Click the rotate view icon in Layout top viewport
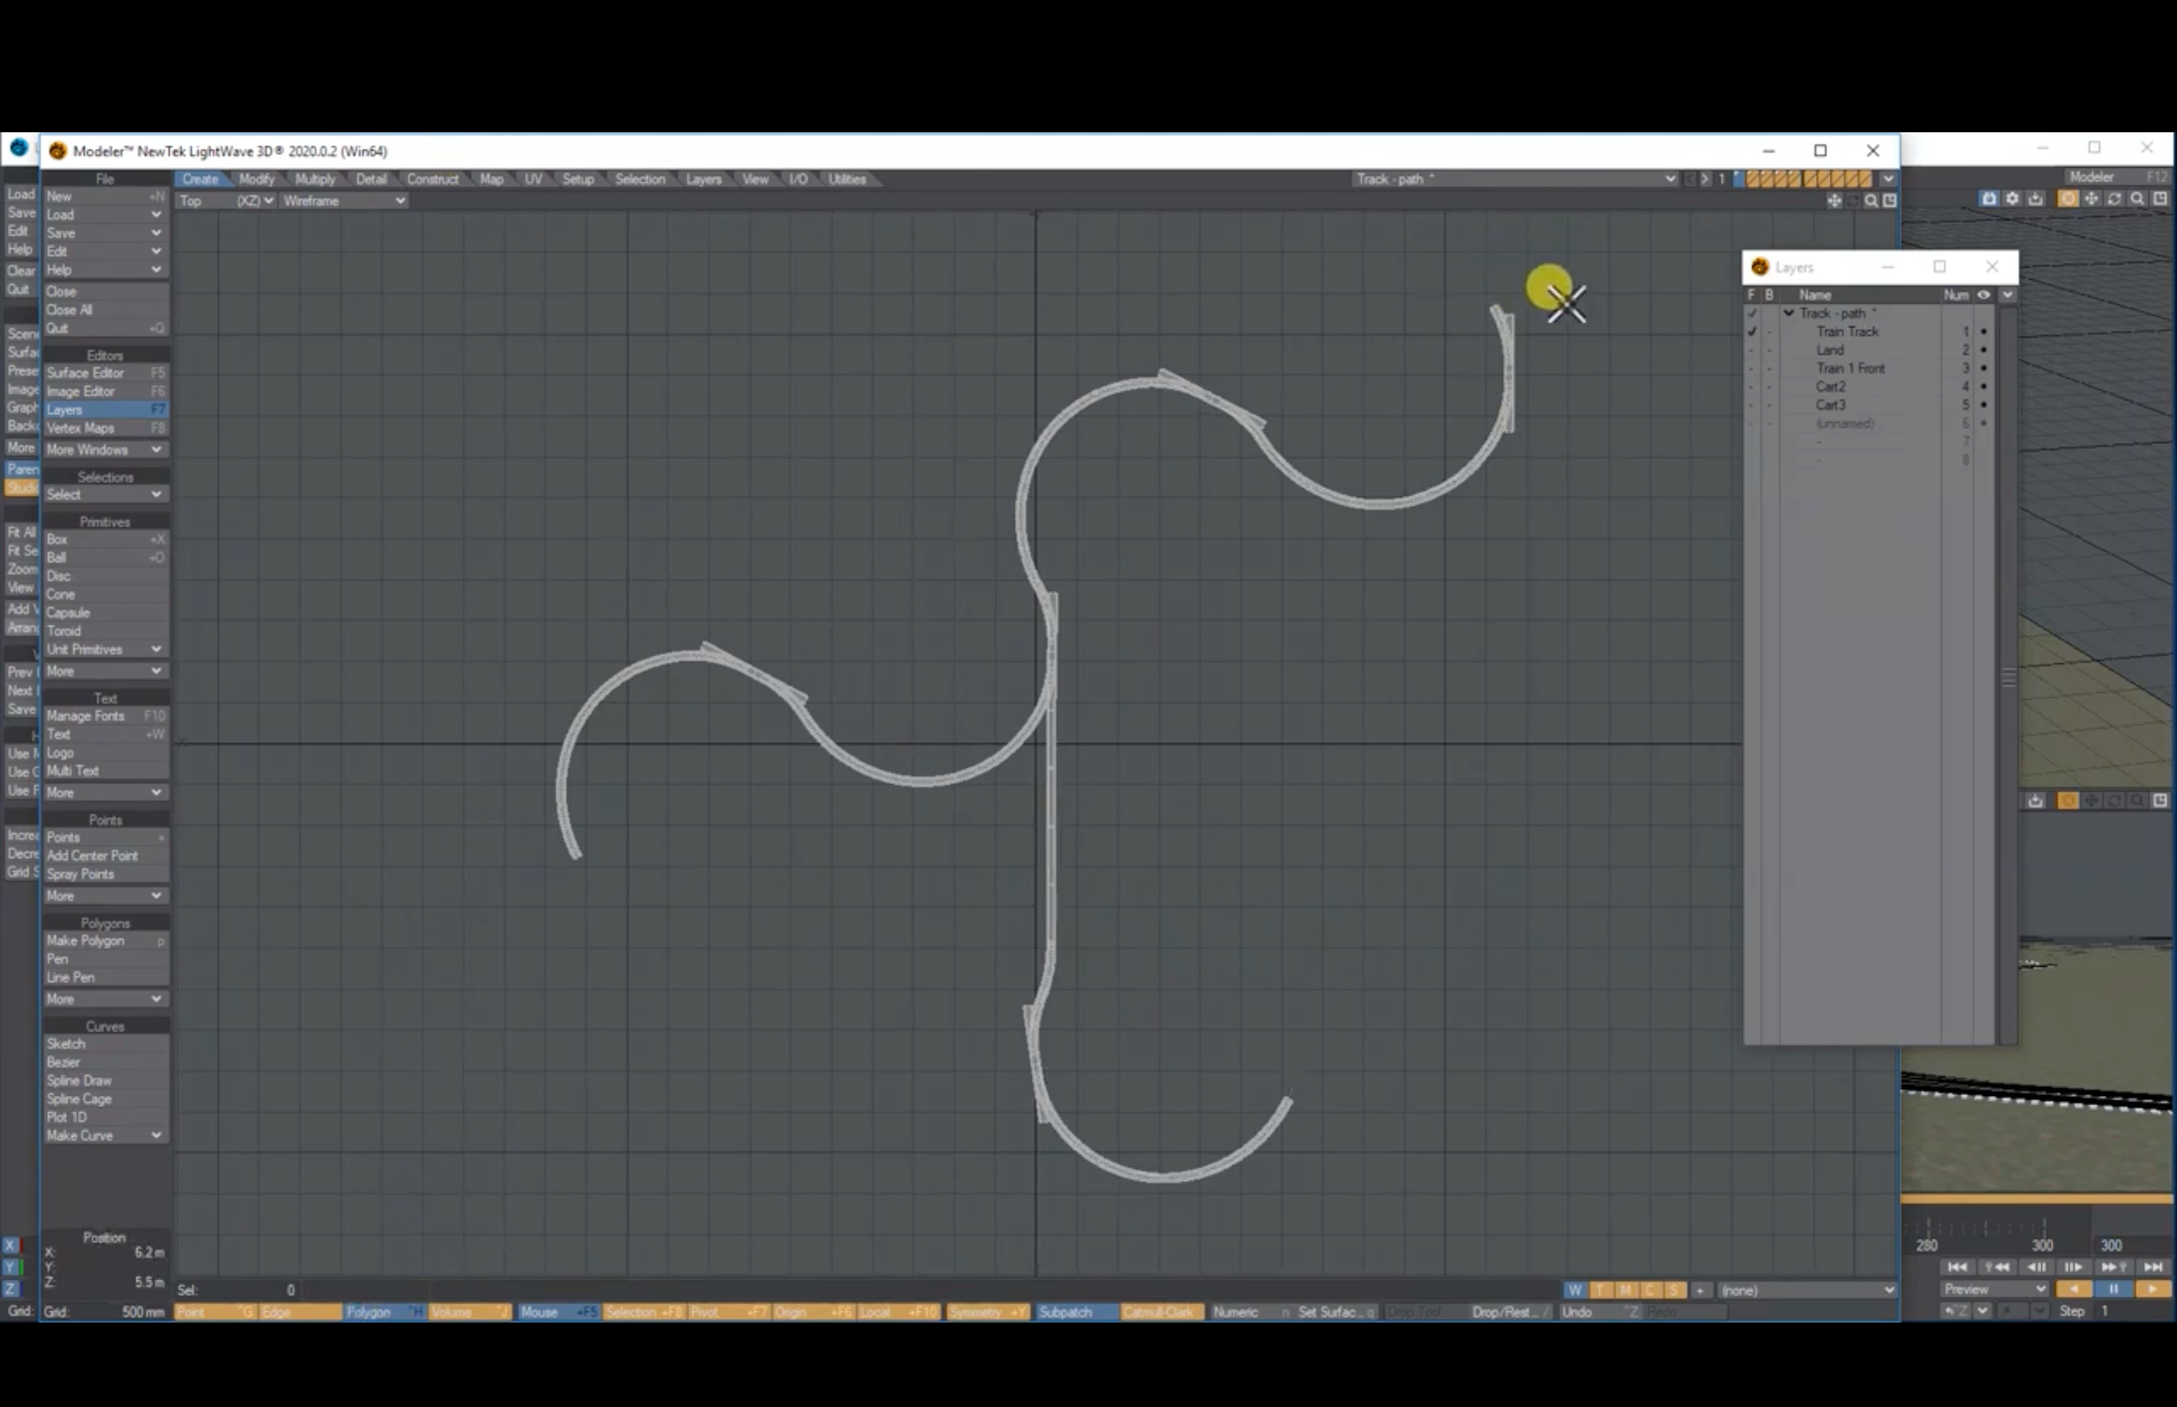Viewport: 2177px width, 1407px height. coord(2114,198)
